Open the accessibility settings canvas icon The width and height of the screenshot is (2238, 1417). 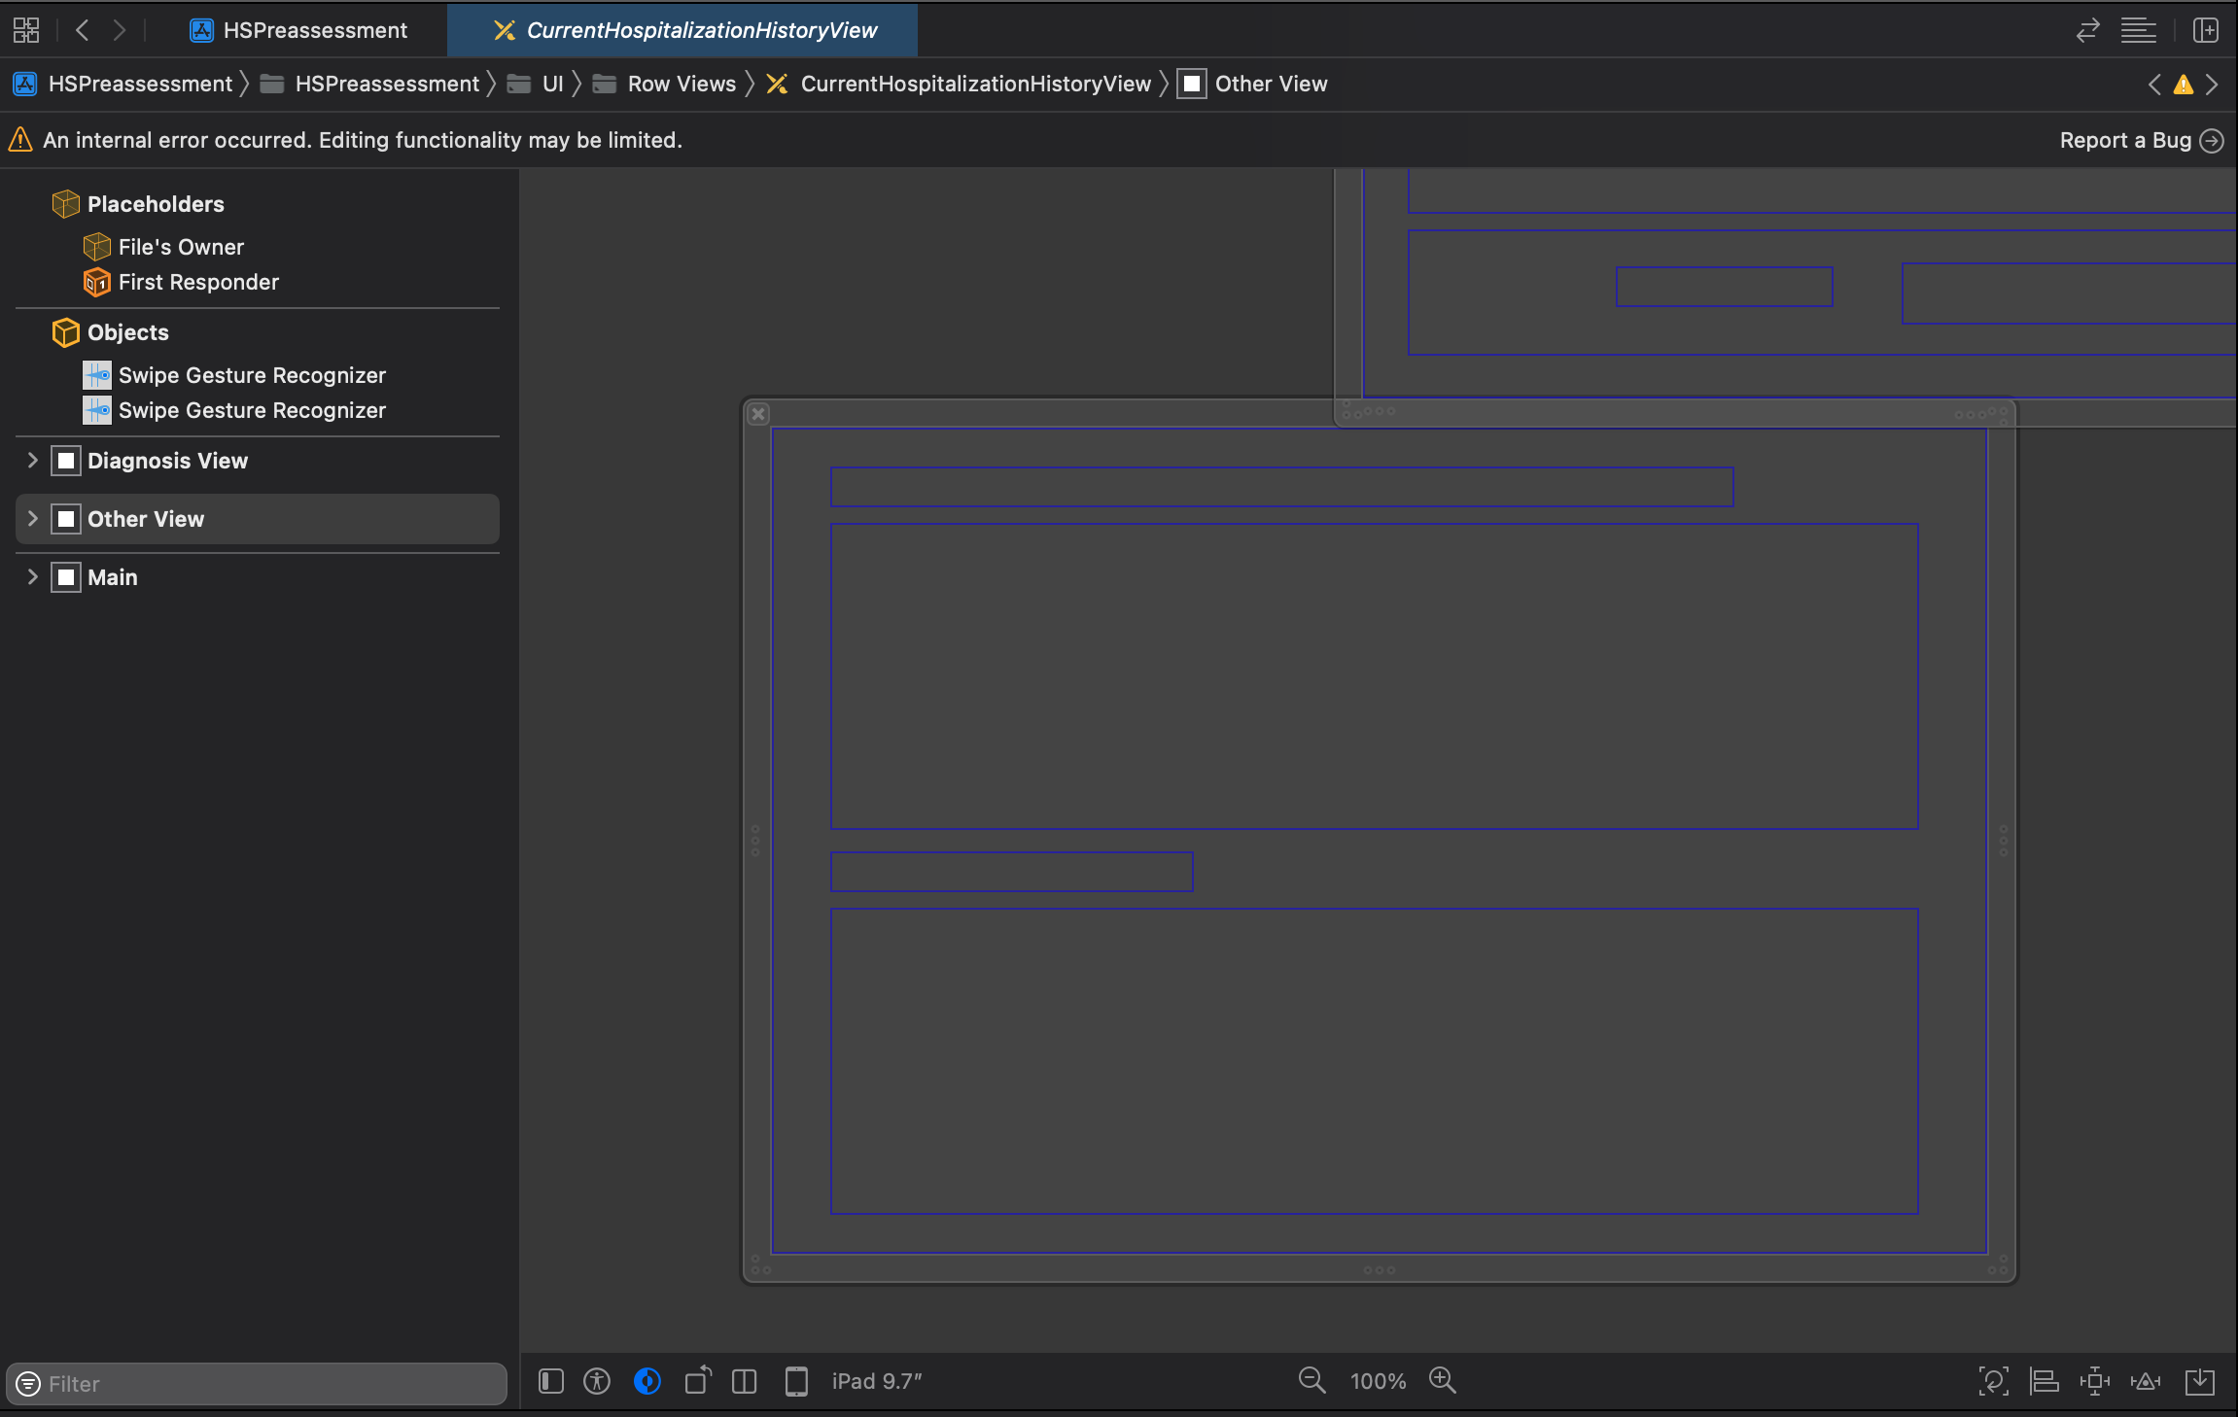[597, 1380]
